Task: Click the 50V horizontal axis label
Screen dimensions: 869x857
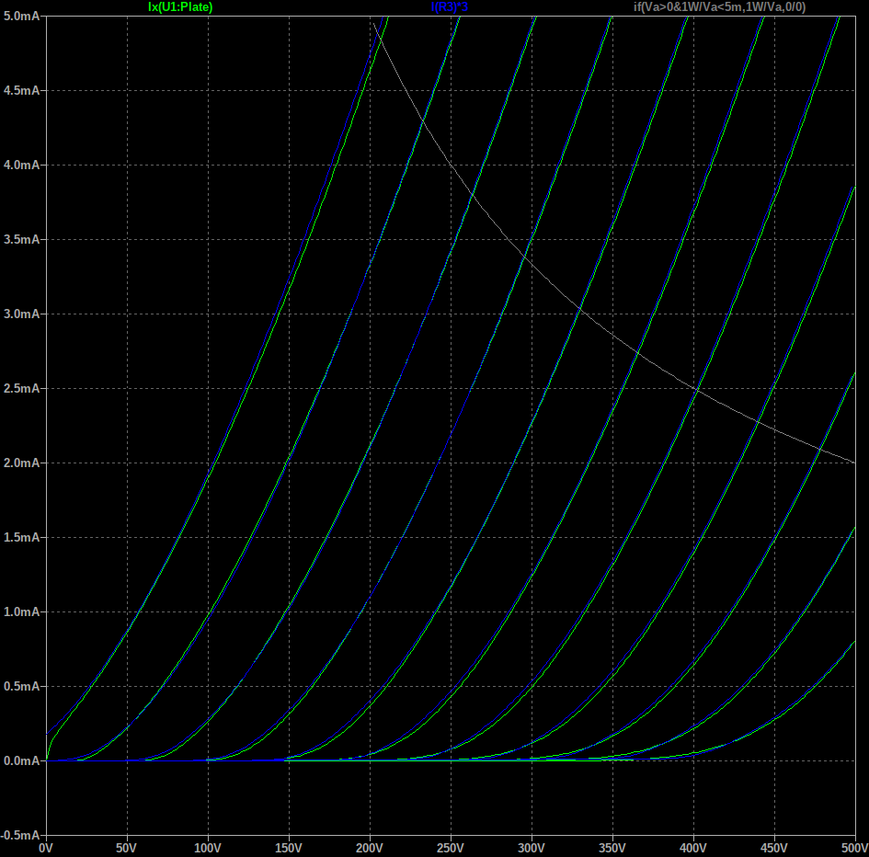Action: [126, 848]
